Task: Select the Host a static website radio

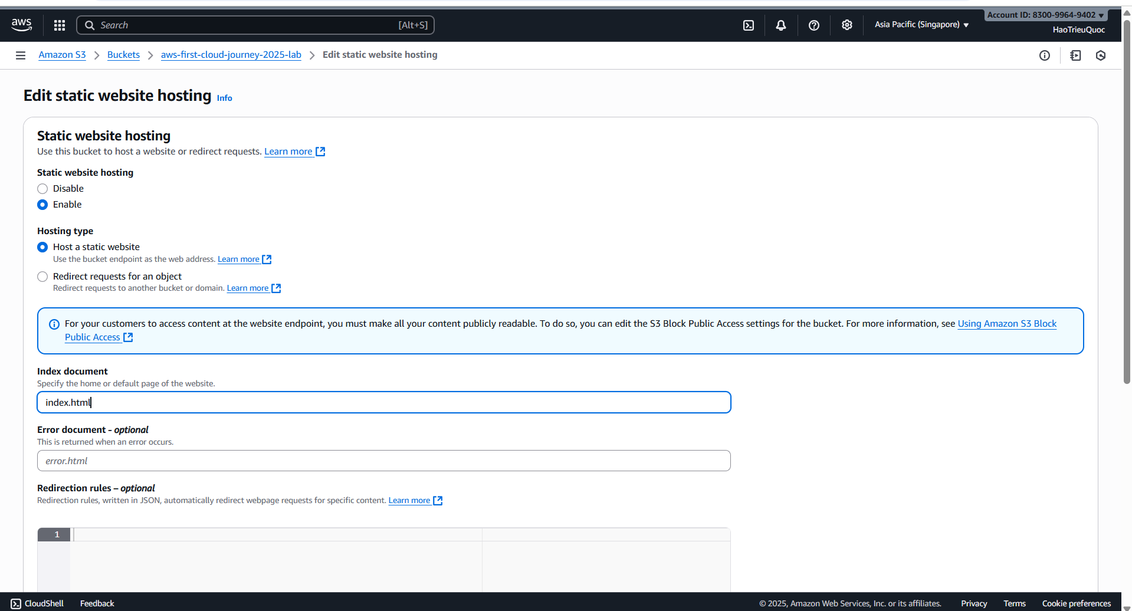Action: pos(42,247)
